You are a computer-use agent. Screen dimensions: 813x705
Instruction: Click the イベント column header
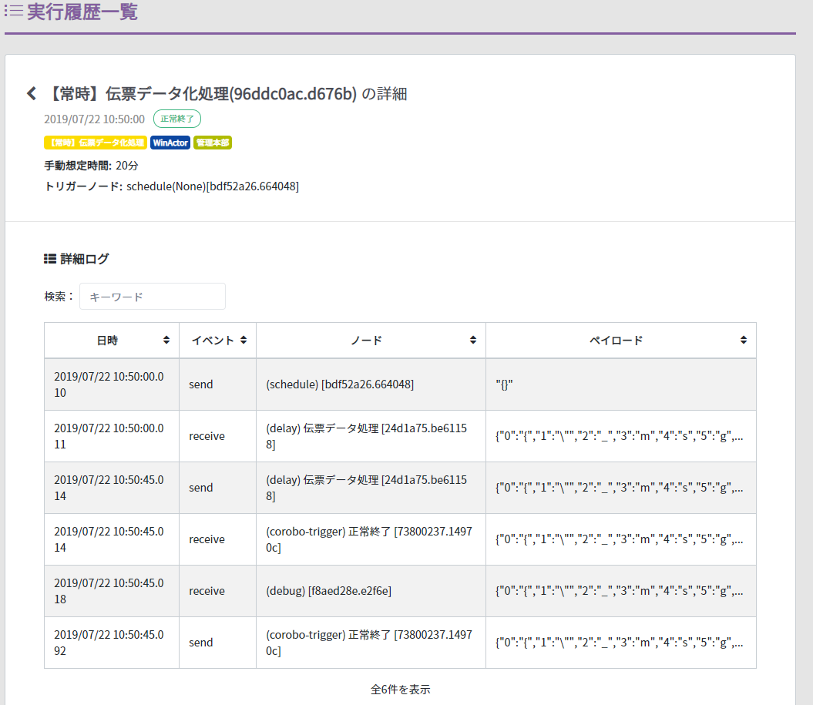[218, 340]
